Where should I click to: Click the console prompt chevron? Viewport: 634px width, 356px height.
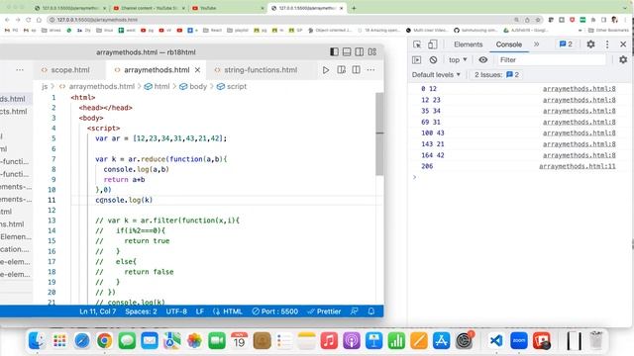click(x=414, y=177)
